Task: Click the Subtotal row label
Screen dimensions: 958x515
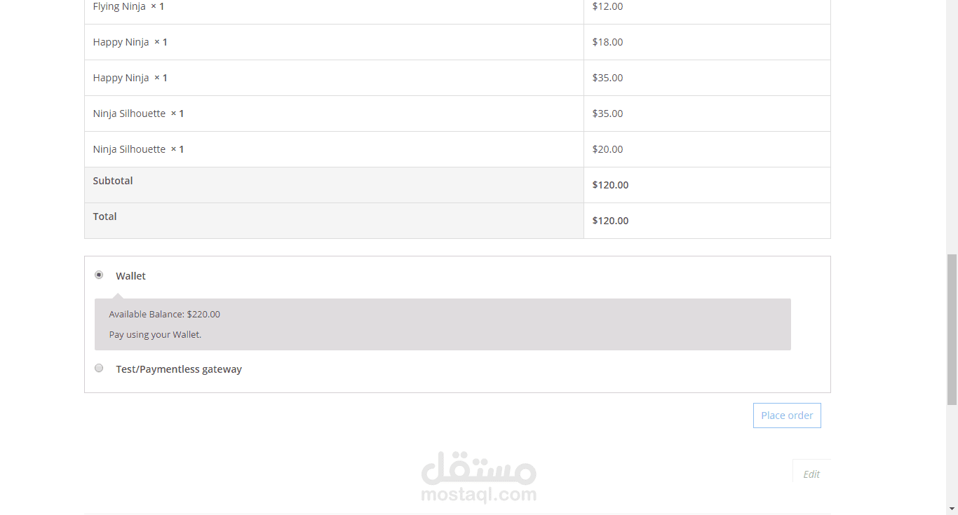Action: [x=113, y=181]
